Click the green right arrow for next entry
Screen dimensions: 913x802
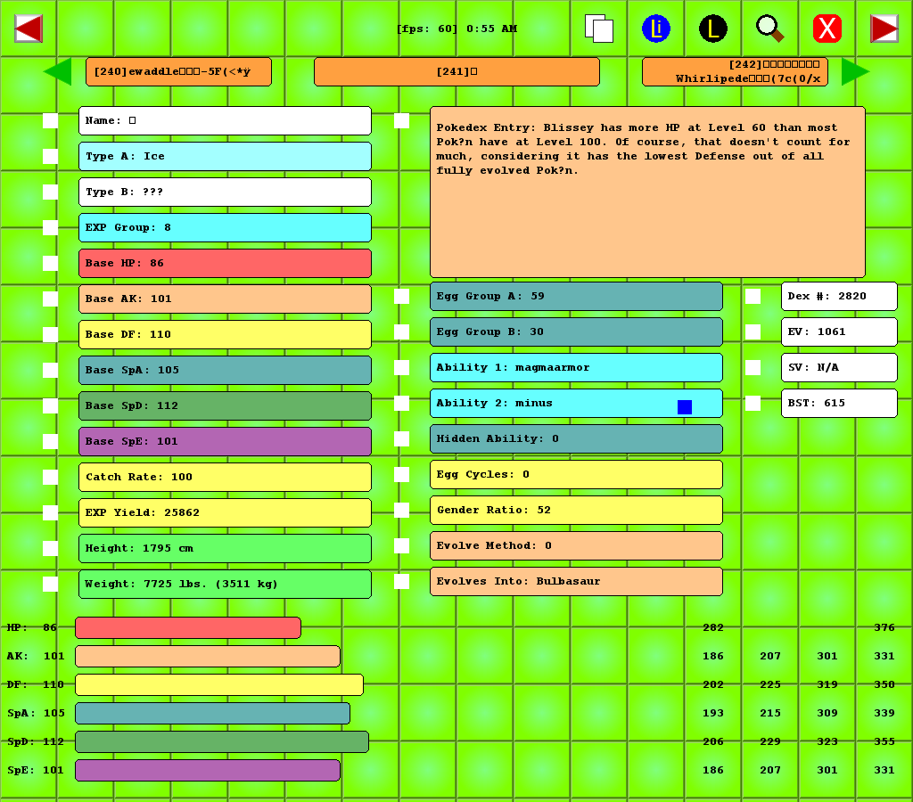[854, 72]
